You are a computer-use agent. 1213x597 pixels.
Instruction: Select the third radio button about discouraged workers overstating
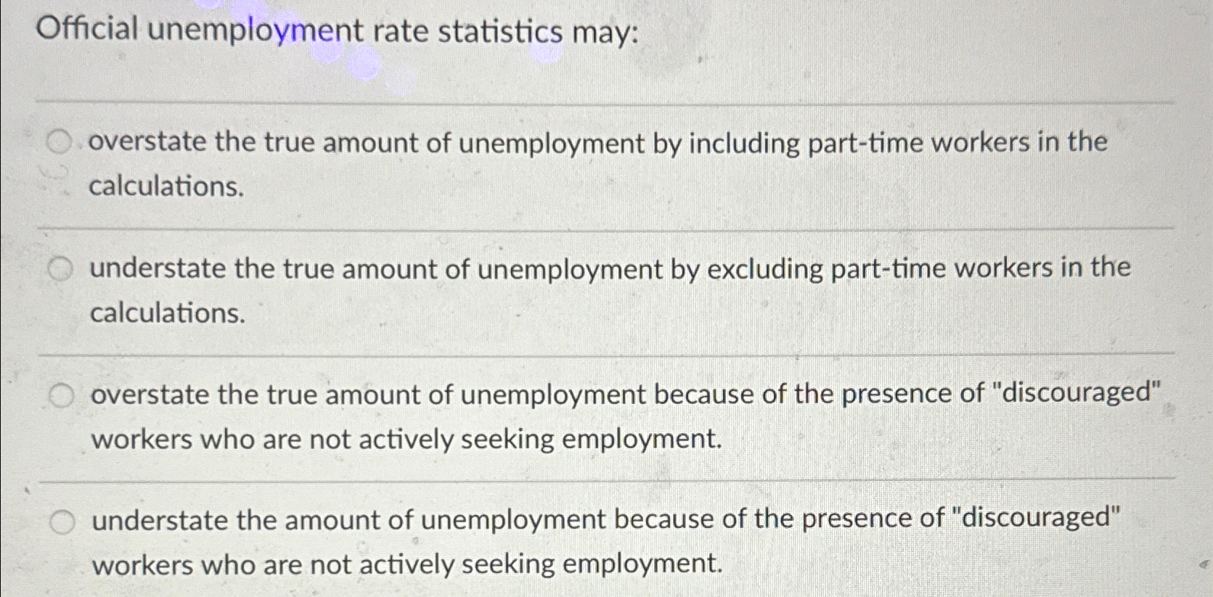(61, 394)
